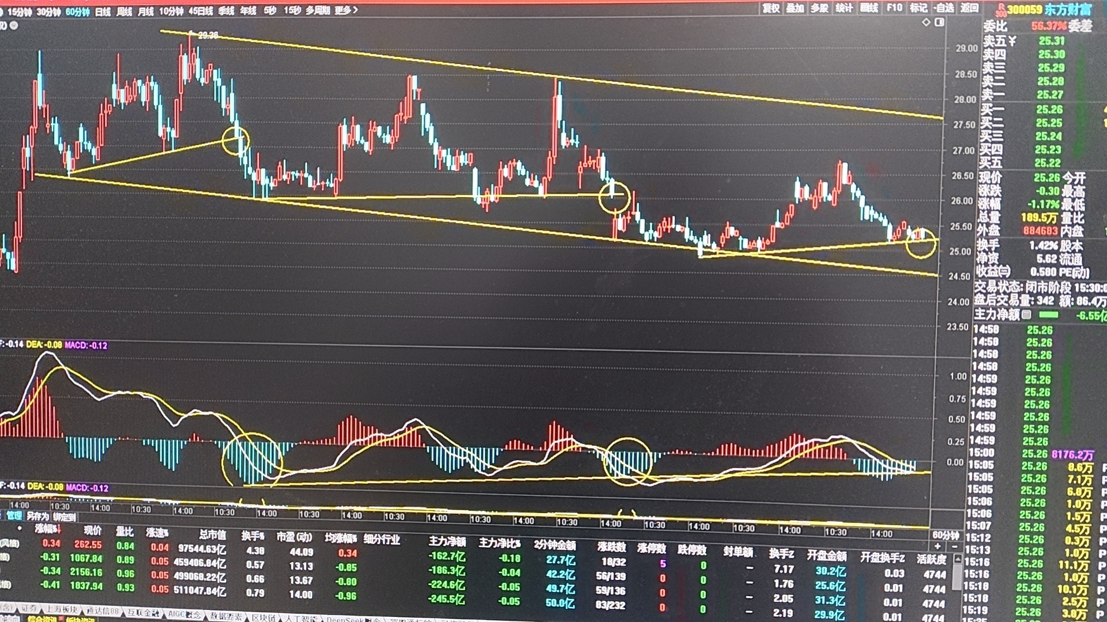Click the 总市值 column header
The width and height of the screenshot is (1107, 622).
pyautogui.click(x=212, y=534)
